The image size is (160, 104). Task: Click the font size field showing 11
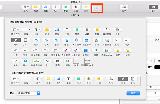[157, 61]
